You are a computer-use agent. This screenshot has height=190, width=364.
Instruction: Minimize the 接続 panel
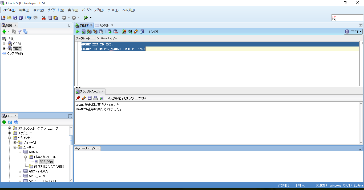[x=70, y=26]
